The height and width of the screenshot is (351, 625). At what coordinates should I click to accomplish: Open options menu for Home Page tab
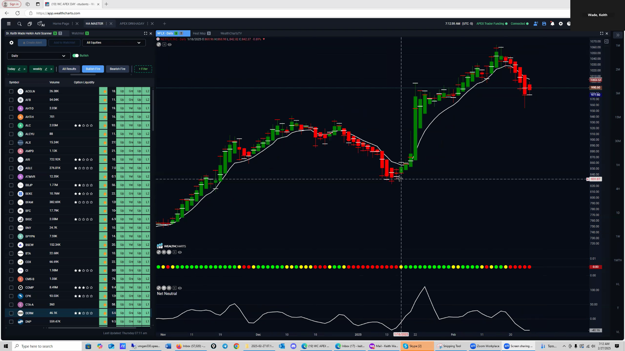(x=72, y=24)
